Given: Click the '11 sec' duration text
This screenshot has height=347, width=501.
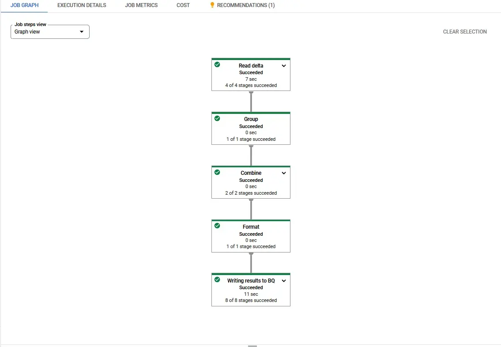Looking at the screenshot, I should [x=251, y=294].
